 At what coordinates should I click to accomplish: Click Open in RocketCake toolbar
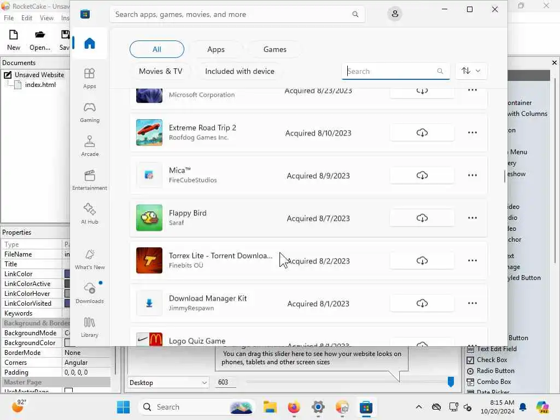coord(39,40)
